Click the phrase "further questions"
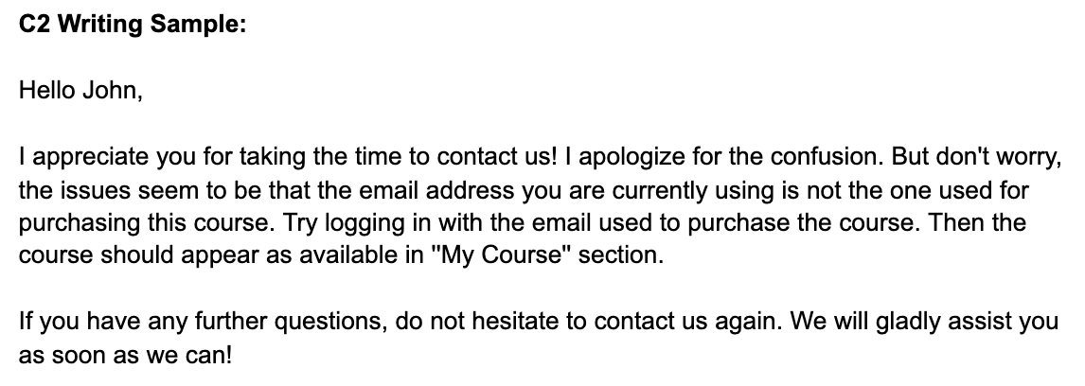 (x=303, y=324)
